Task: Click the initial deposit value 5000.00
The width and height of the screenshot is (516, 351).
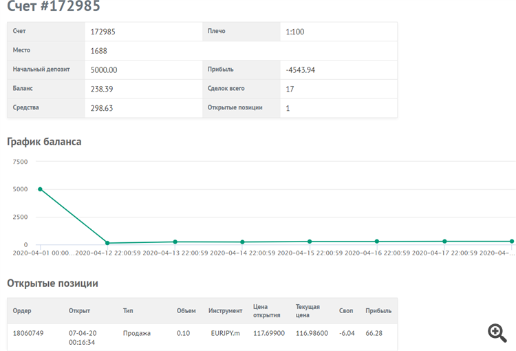Action: coord(104,70)
